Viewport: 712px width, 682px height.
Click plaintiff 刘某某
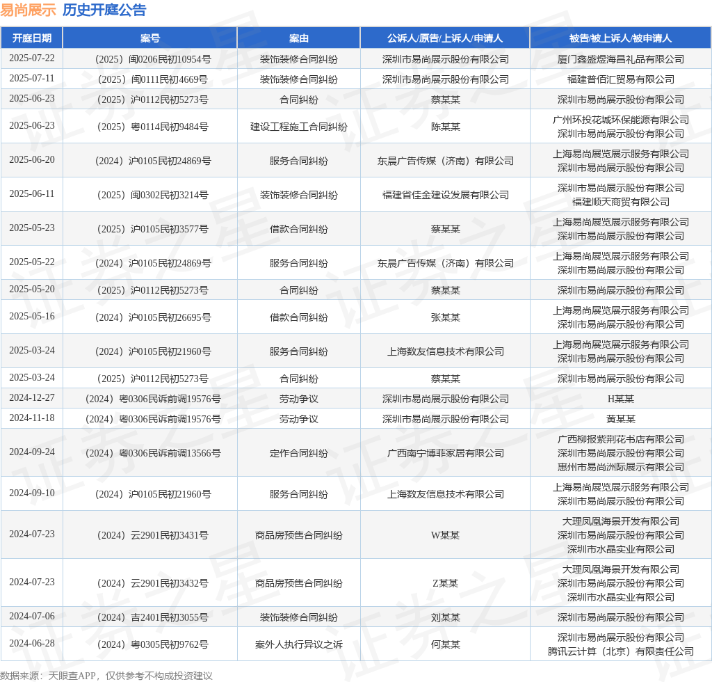(x=446, y=617)
